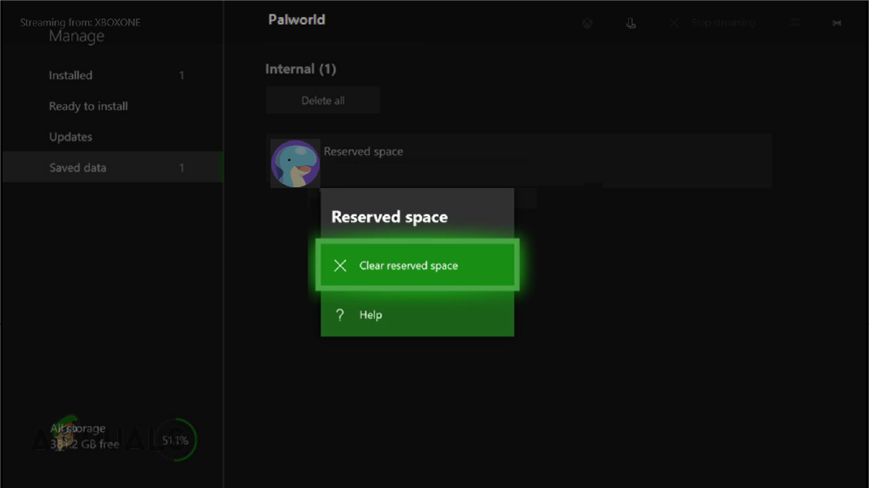Select Stop streaming in the top bar
This screenshot has width=869, height=488.
click(723, 22)
